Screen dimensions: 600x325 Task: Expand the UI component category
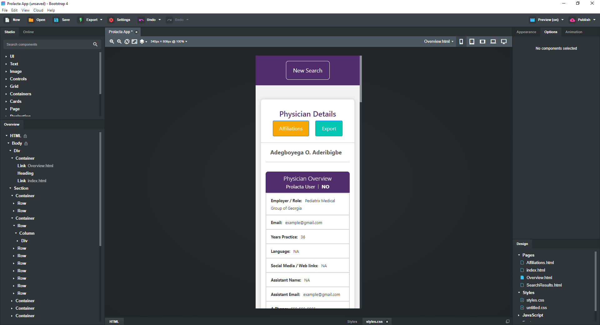[x=6, y=57]
